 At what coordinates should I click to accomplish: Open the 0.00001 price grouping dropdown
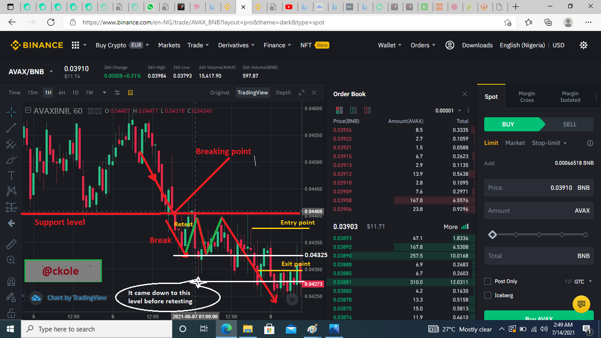(447, 111)
